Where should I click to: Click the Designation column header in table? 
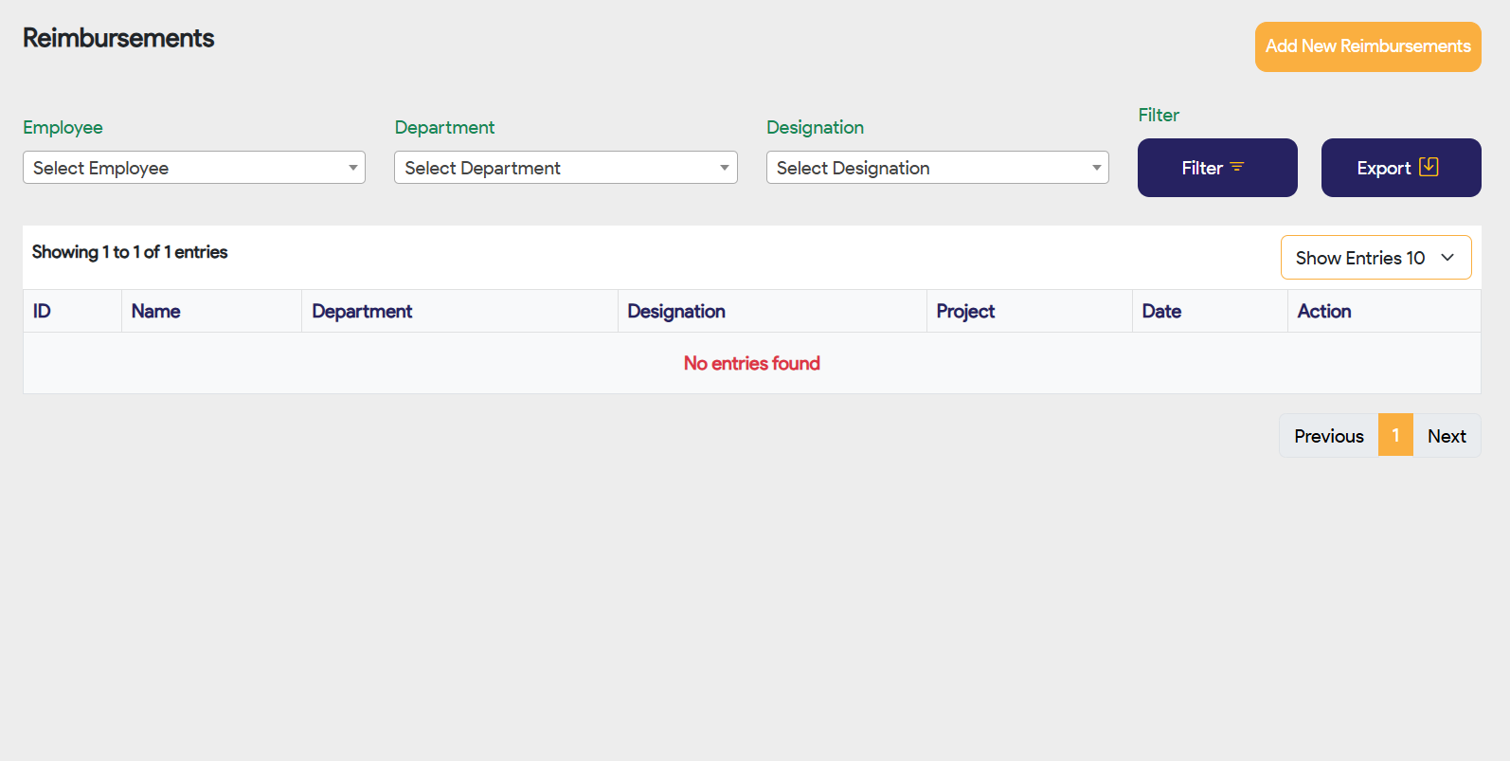pyautogui.click(x=676, y=312)
